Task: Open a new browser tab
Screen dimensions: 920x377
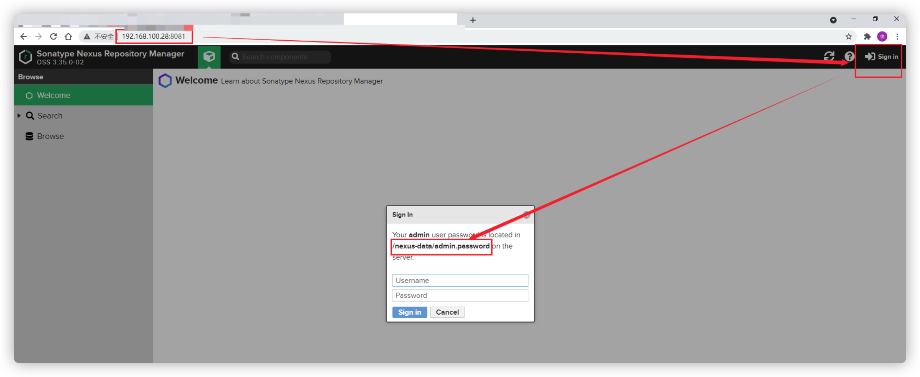Action: [x=473, y=20]
